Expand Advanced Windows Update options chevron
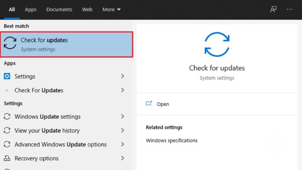The height and width of the screenshot is (170, 302). (x=122, y=144)
